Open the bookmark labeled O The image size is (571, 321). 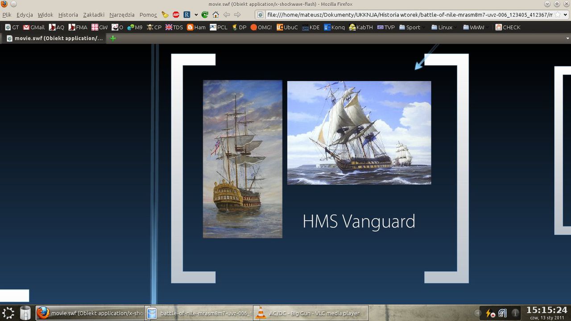(117, 27)
